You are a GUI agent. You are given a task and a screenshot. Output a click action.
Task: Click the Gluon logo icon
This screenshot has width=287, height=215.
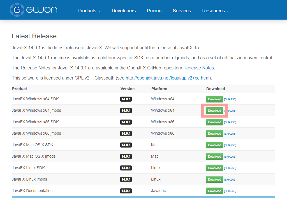pos(17,10)
